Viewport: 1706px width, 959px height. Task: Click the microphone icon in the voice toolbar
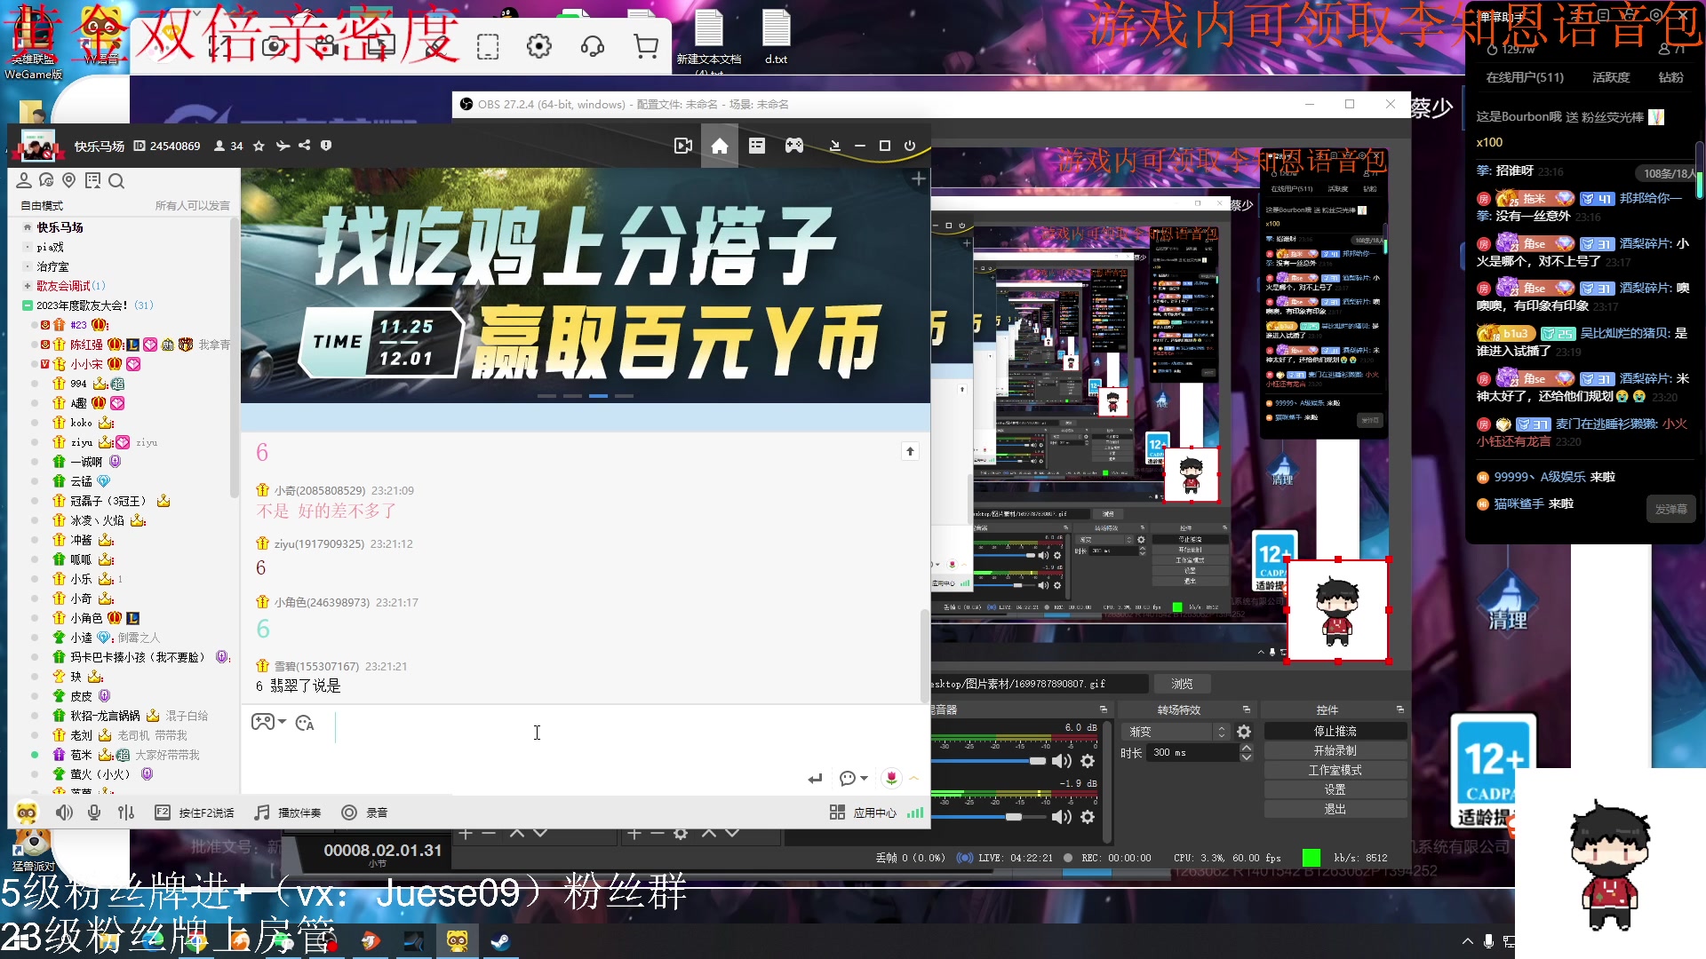94,812
